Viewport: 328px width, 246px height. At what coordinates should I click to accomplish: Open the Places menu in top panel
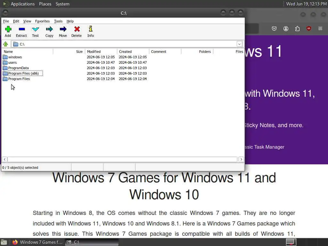click(45, 4)
